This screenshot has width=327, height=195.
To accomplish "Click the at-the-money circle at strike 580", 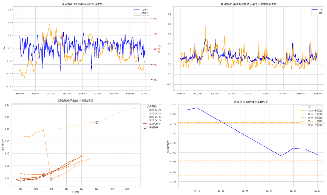I will [97, 123].
